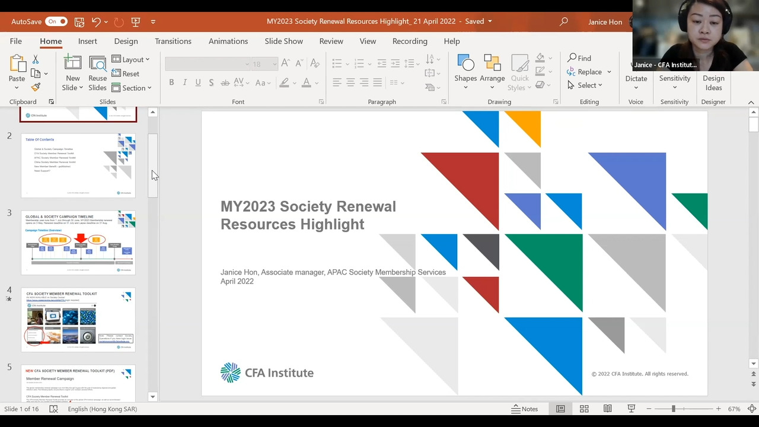Viewport: 759px width, 427px height.
Task: Expand the Section dropdown
Action: coord(132,88)
